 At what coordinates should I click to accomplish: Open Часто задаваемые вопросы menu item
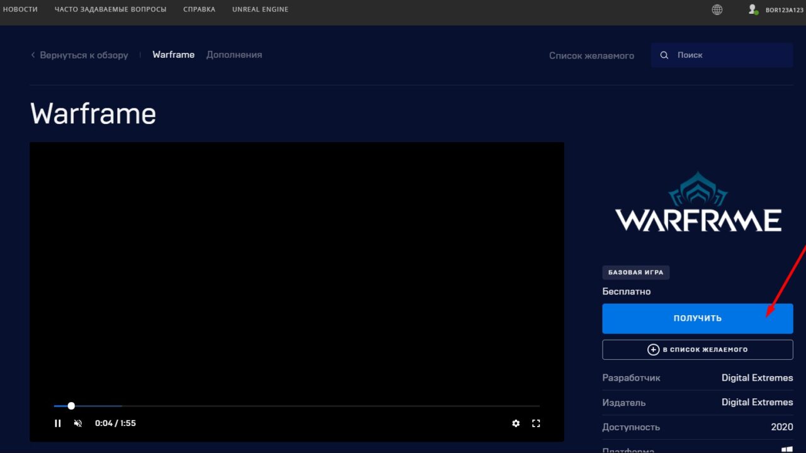coord(111,9)
